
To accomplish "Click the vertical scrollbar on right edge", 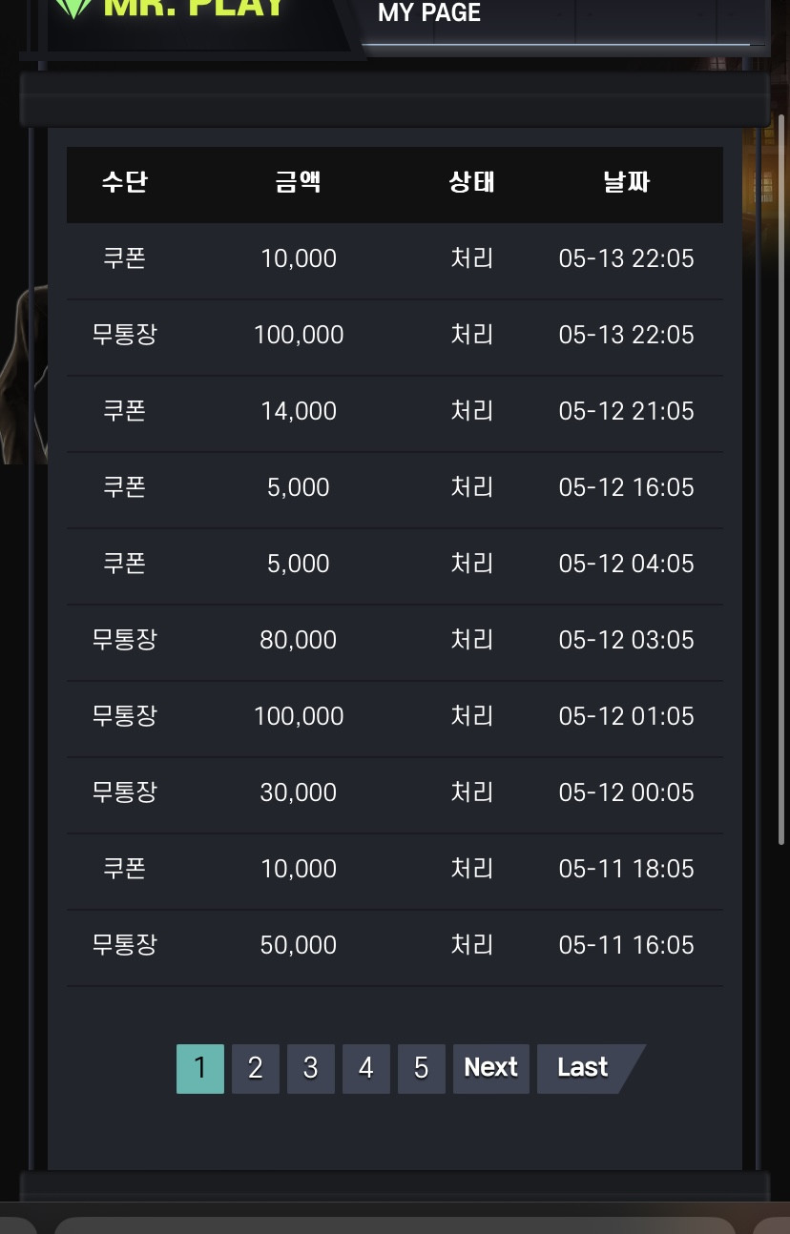I will pos(781,479).
